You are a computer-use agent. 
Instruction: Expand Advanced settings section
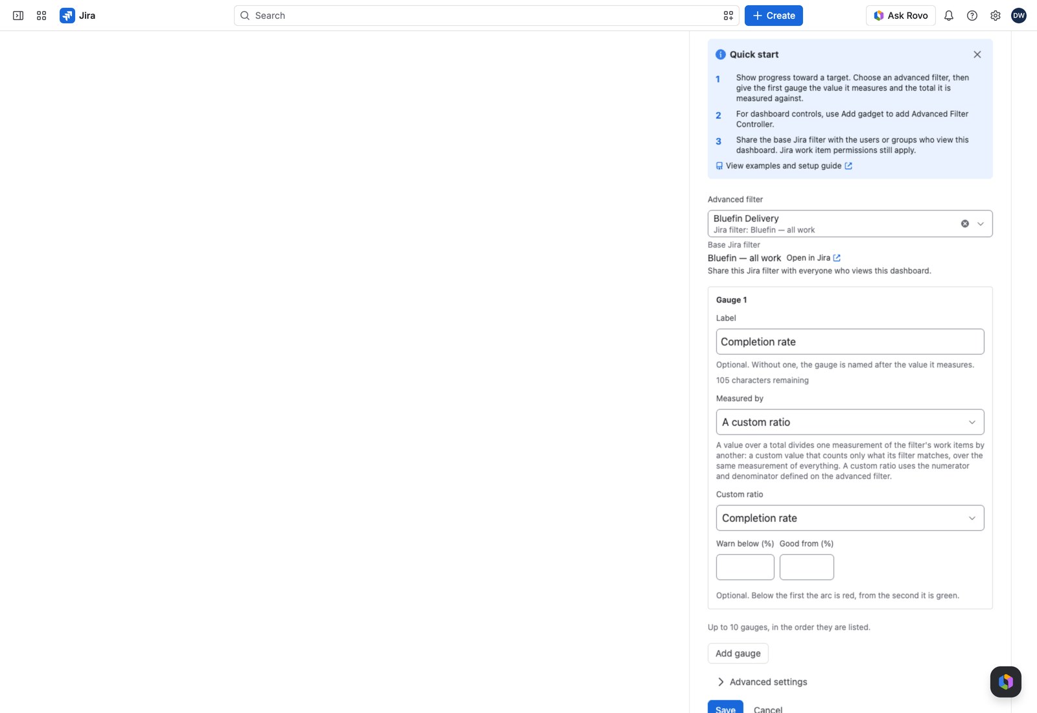tap(762, 682)
